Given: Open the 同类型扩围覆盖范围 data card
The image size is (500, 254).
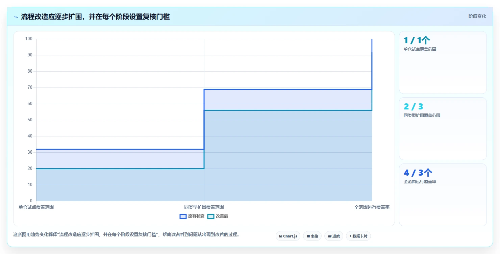Looking at the screenshot, I should click(443, 129).
